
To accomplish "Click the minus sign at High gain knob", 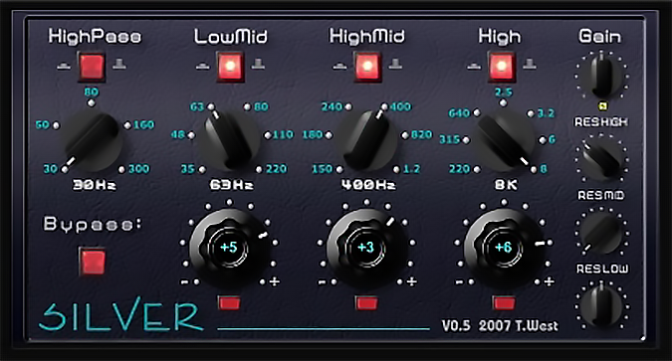I will click(459, 282).
